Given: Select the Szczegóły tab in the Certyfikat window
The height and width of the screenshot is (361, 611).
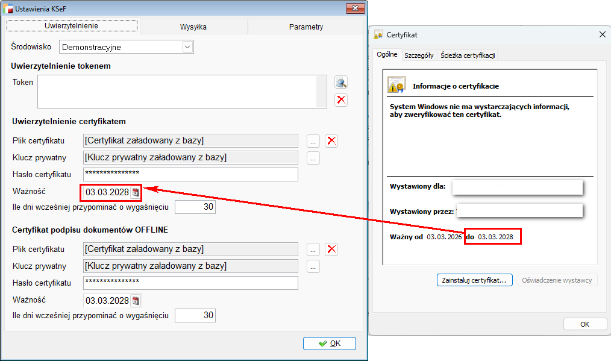Looking at the screenshot, I should (x=419, y=55).
